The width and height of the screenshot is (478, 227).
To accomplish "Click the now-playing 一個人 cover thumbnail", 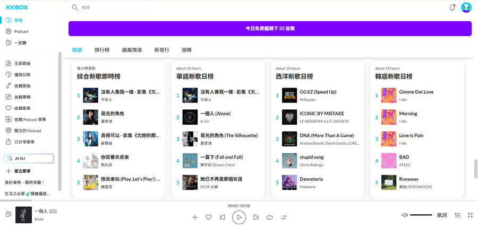I will click(23, 215).
